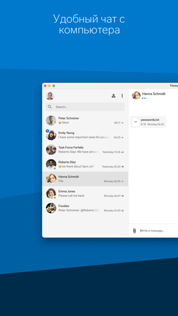Click eye icon beside Yesterday 05:25
The width and height of the screenshot is (178, 316).
tap(123, 167)
